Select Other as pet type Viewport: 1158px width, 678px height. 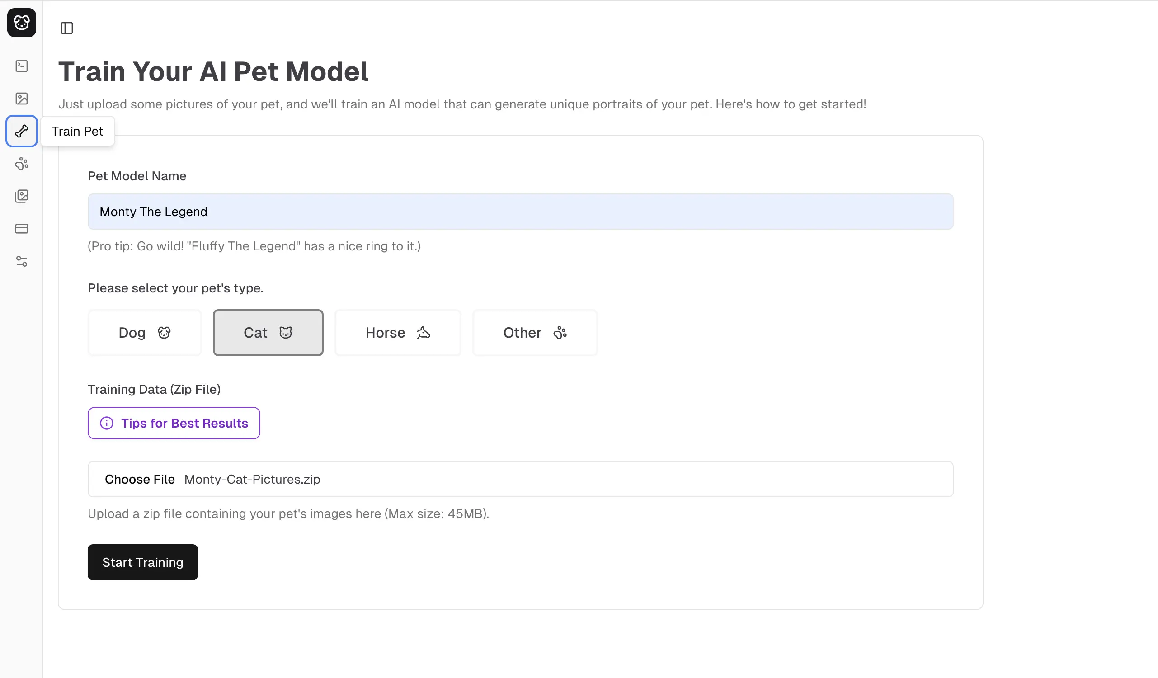coord(535,332)
